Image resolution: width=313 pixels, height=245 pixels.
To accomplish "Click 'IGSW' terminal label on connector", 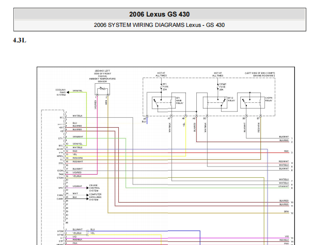I will pyautogui.click(x=60, y=171).
